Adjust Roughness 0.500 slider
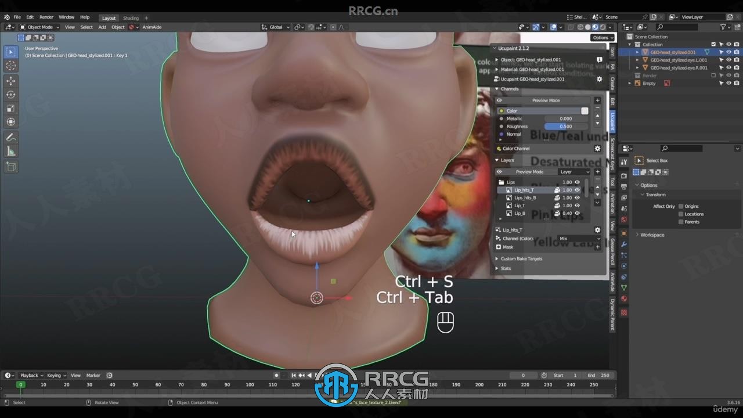Viewport: 743px width, 418px height. [567, 127]
